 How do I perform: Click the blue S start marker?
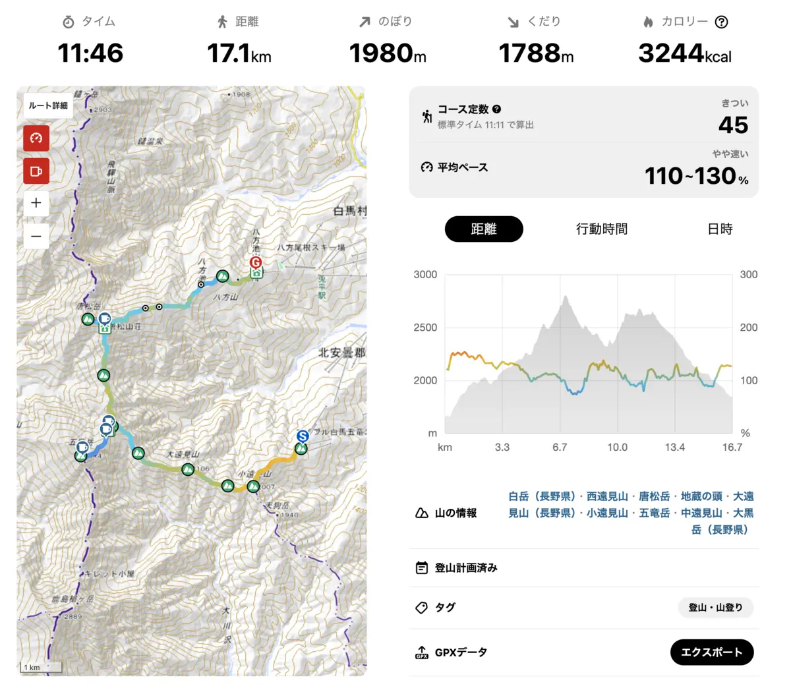click(x=303, y=436)
